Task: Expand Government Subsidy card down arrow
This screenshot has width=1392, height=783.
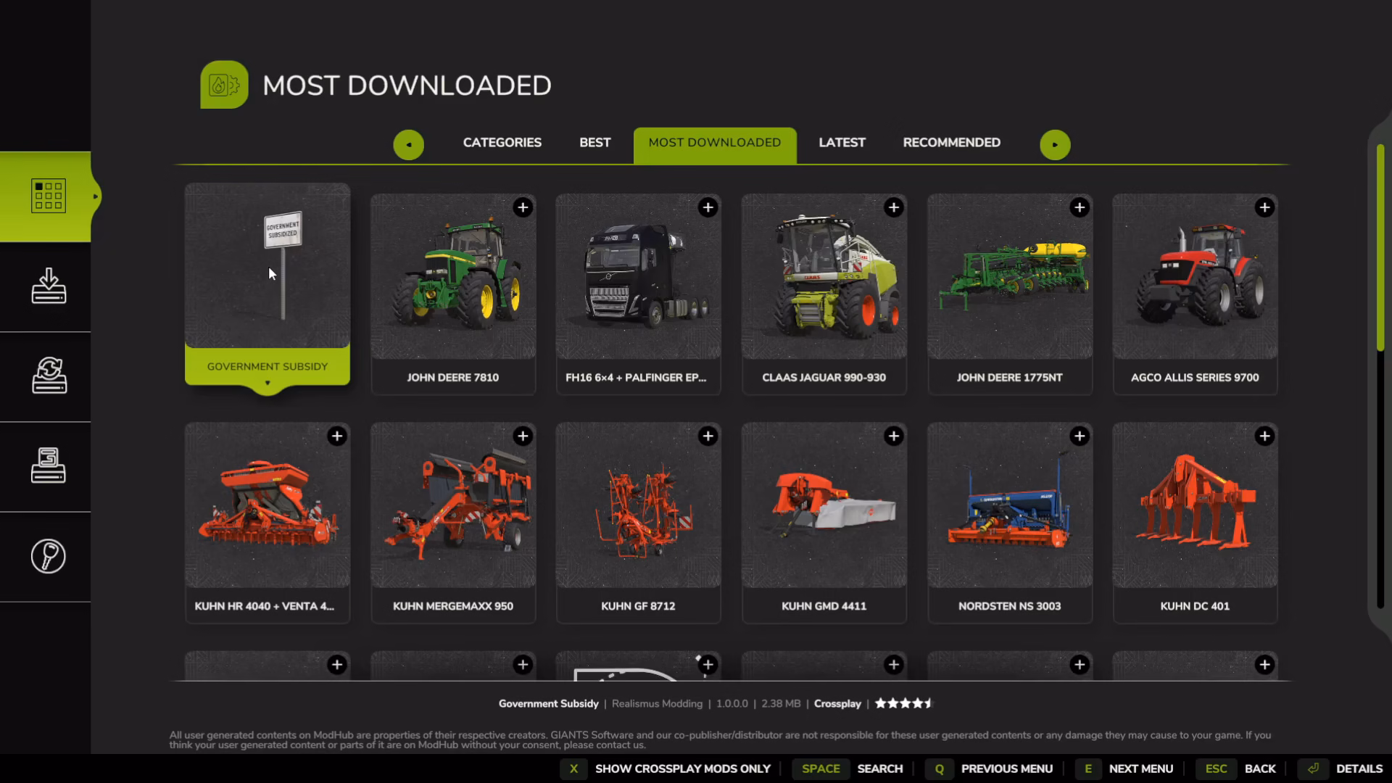Action: tap(268, 383)
